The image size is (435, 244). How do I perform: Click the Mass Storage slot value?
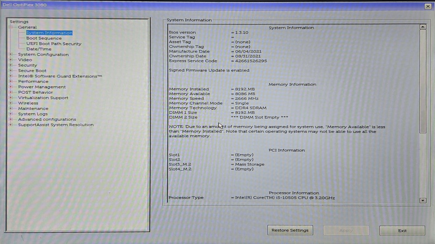click(x=250, y=165)
